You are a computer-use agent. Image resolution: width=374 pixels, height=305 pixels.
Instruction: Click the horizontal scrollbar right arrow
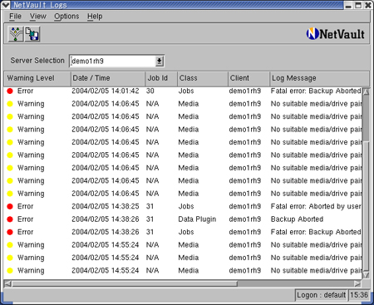click(357, 283)
